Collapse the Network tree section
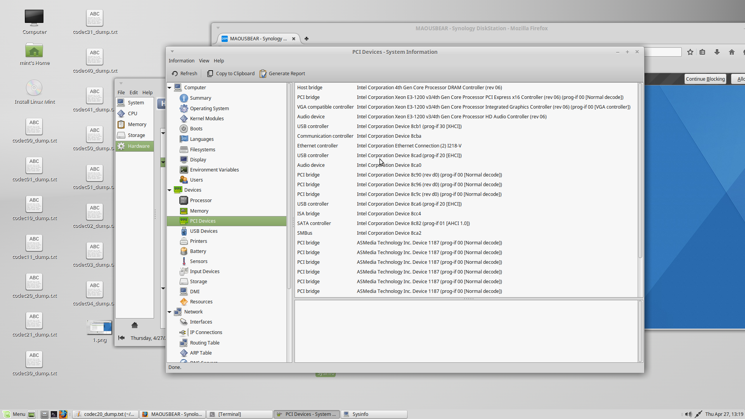This screenshot has width=745, height=419. [x=170, y=312]
